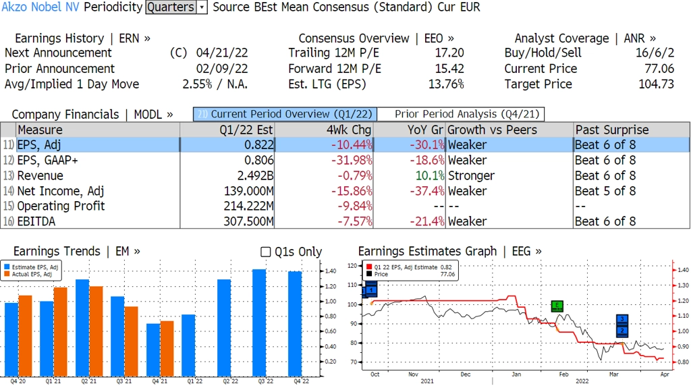691x388 pixels.
Task: Click the Trailing 12M P/E value 17.20
Action: point(449,53)
